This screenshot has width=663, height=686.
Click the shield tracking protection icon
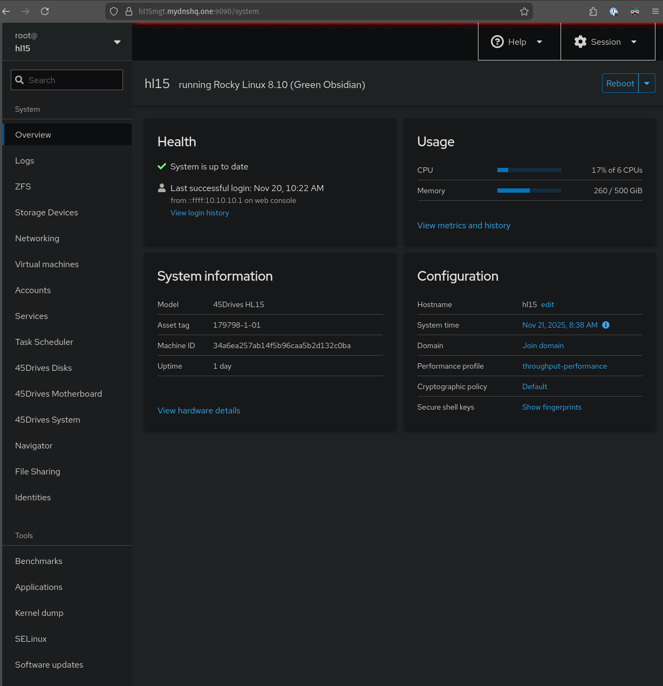pos(114,11)
